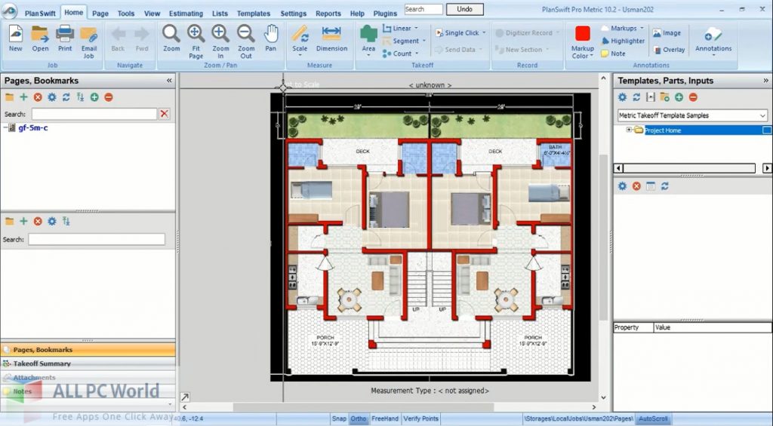The width and height of the screenshot is (773, 426).
Task: Click the Pages search input field
Action: coord(94,114)
